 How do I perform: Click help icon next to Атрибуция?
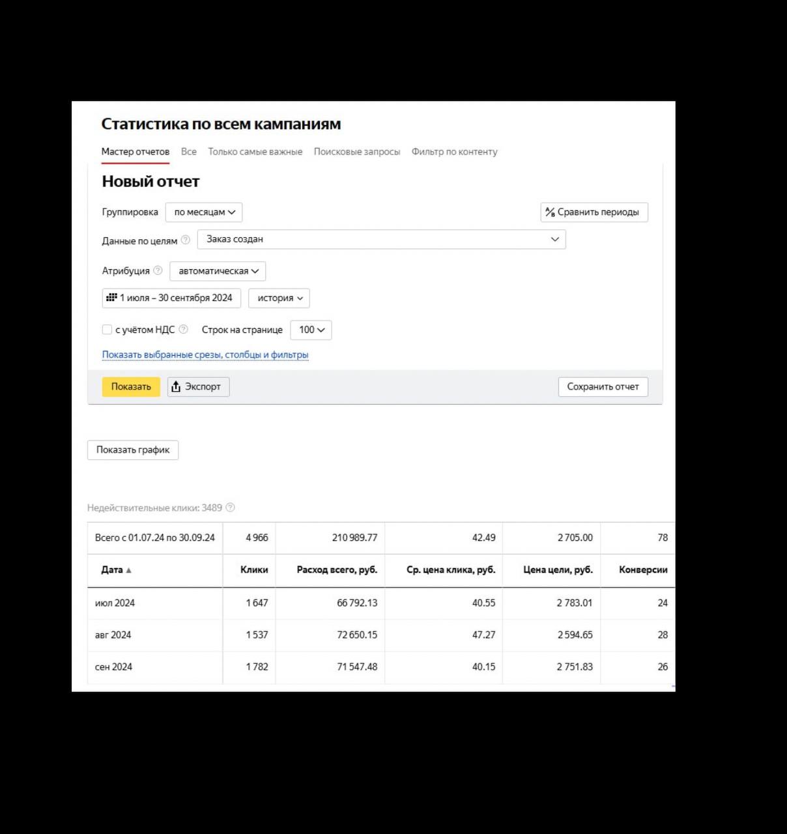[x=158, y=270]
